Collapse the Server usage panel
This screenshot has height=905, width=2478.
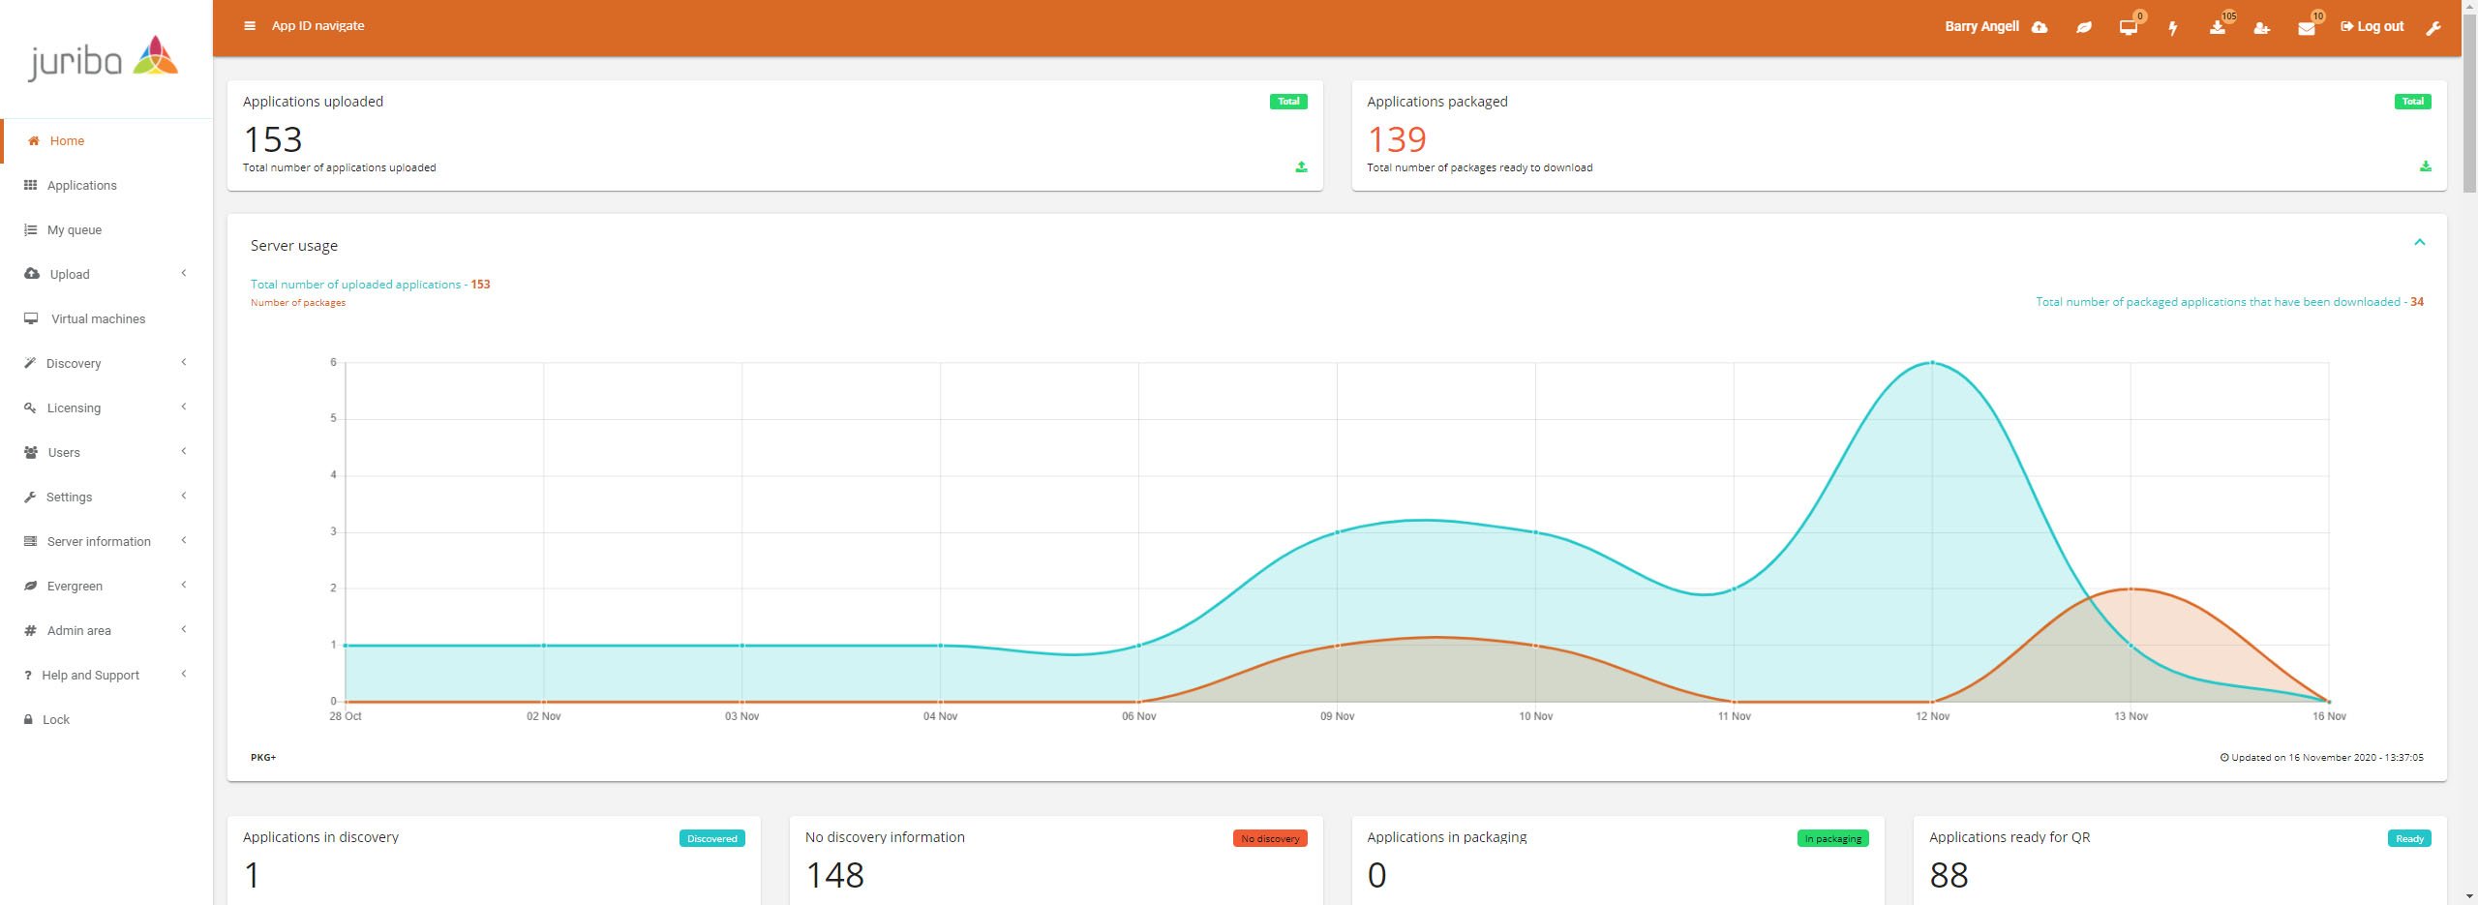click(2419, 242)
